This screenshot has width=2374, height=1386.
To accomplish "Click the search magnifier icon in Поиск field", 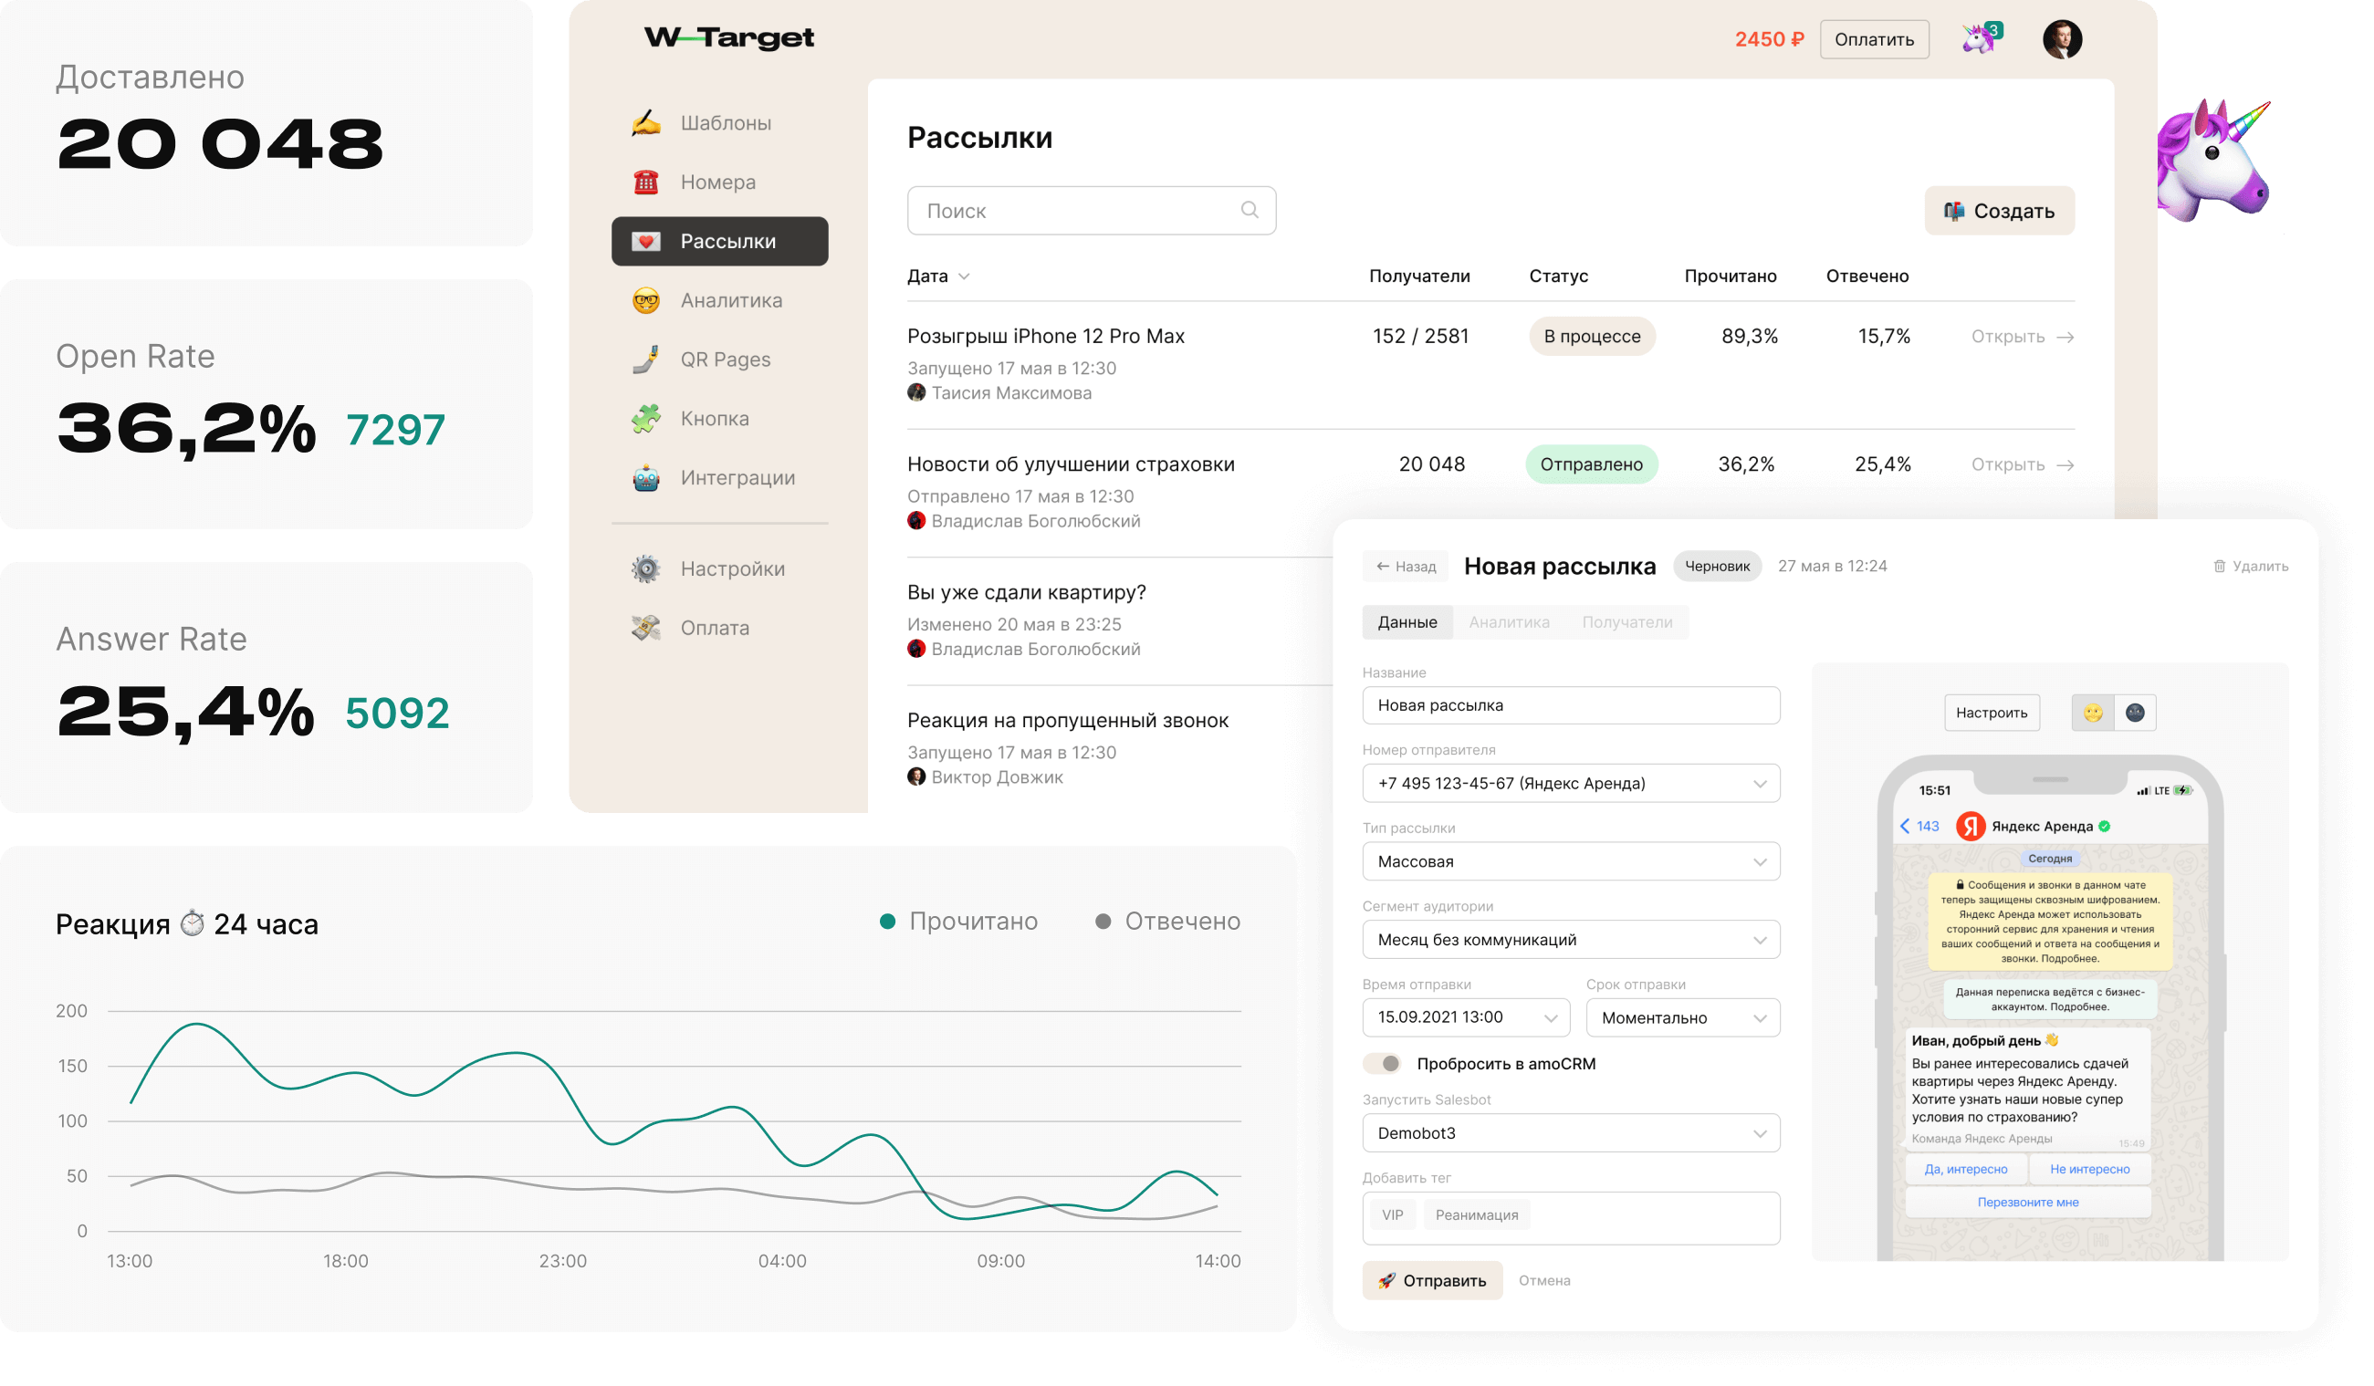I will (1250, 210).
